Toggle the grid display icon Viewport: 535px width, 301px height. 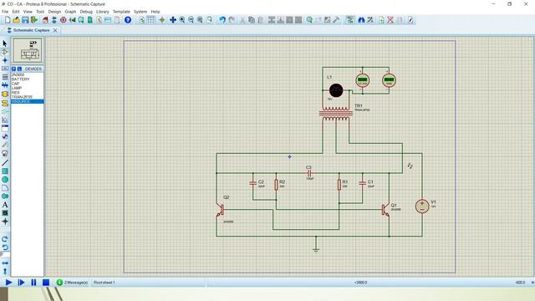click(x=150, y=20)
